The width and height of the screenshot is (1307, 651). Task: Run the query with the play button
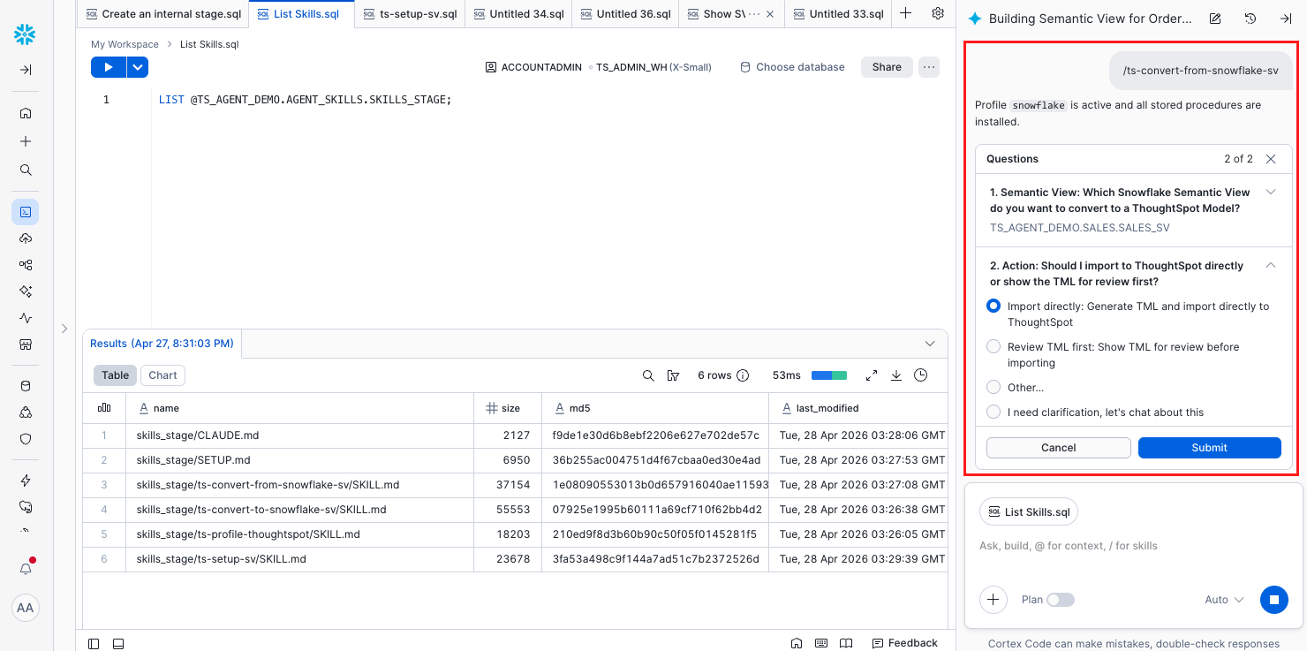point(109,67)
